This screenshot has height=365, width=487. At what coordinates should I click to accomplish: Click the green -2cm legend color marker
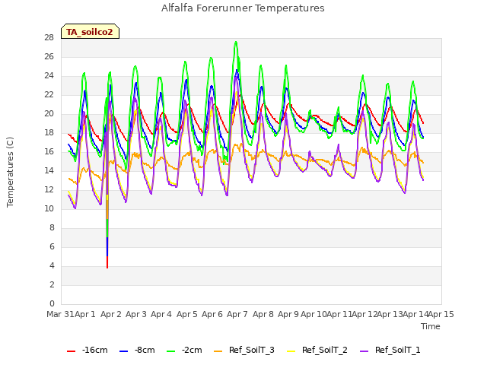[170, 351]
